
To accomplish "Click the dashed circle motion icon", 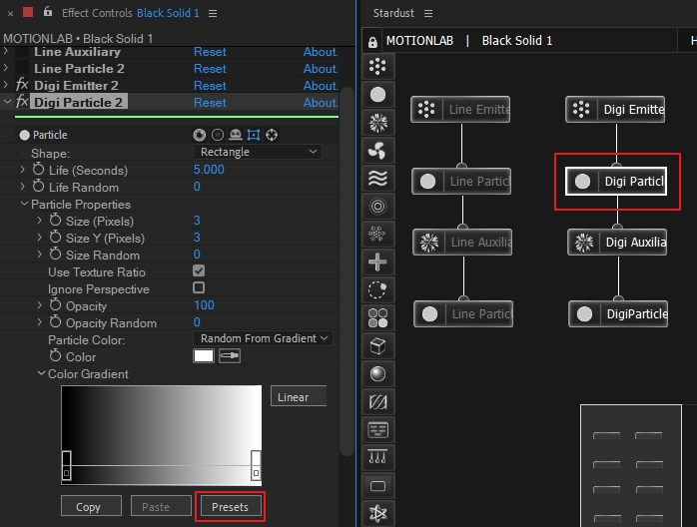I will tap(377, 290).
